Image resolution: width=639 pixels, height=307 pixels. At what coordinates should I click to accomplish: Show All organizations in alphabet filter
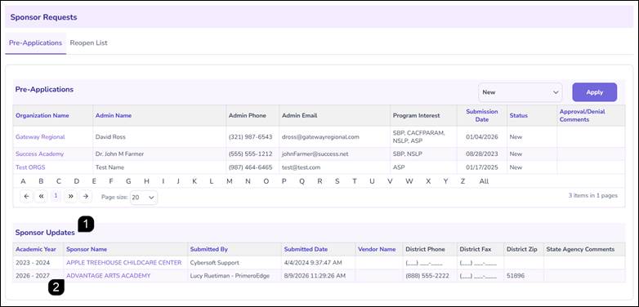(484, 181)
